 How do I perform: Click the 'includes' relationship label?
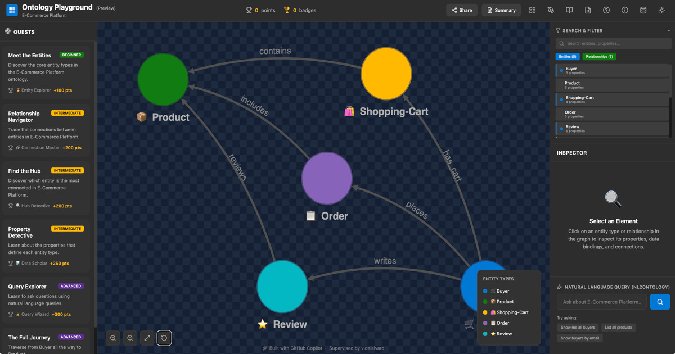pos(254,106)
